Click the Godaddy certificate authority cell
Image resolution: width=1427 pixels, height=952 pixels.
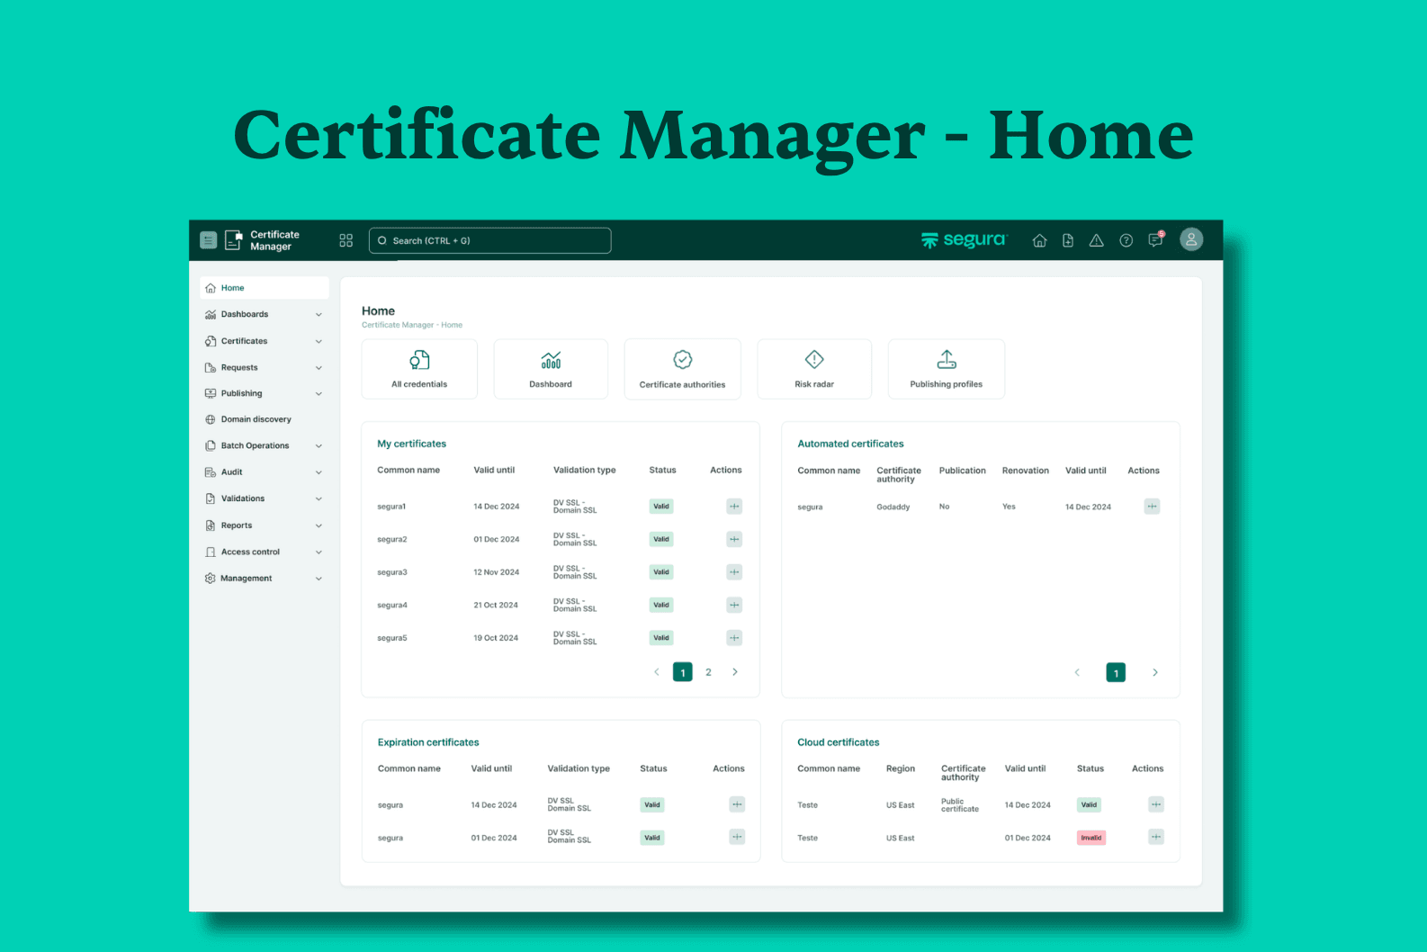click(893, 507)
